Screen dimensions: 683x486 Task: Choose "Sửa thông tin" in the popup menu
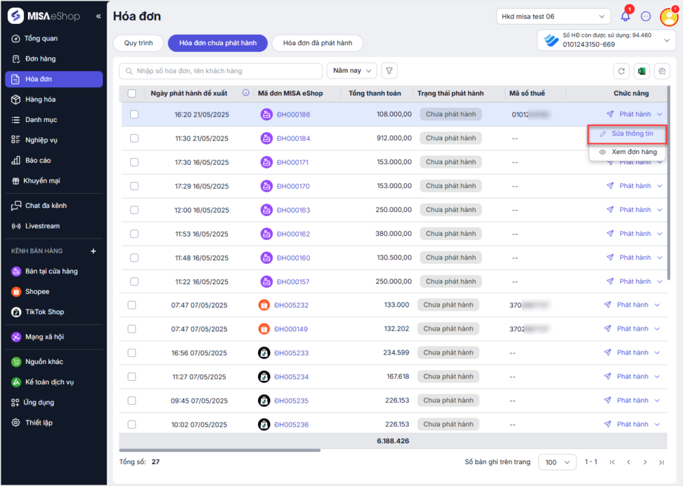tap(627, 134)
